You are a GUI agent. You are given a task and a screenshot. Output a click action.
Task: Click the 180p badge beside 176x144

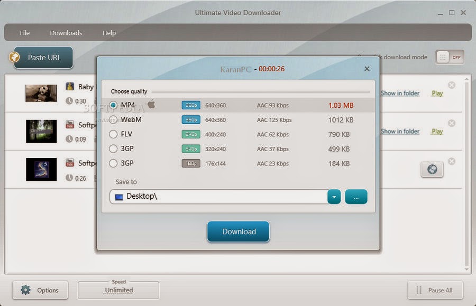point(191,163)
